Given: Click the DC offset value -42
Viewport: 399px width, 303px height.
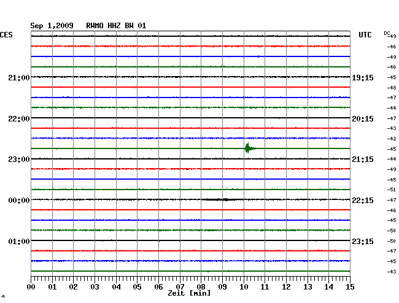Looking at the screenshot, I should tap(392, 139).
